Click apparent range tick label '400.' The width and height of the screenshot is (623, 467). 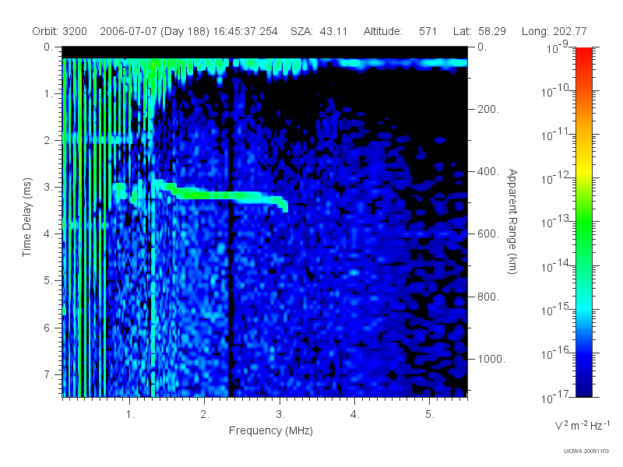[488, 171]
